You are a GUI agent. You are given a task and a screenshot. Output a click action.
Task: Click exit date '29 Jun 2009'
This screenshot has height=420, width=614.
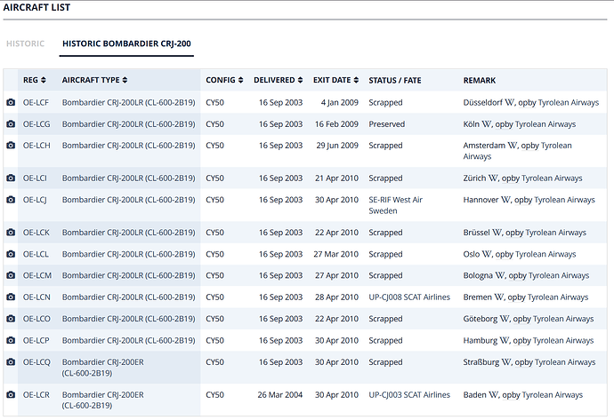pyautogui.click(x=337, y=146)
